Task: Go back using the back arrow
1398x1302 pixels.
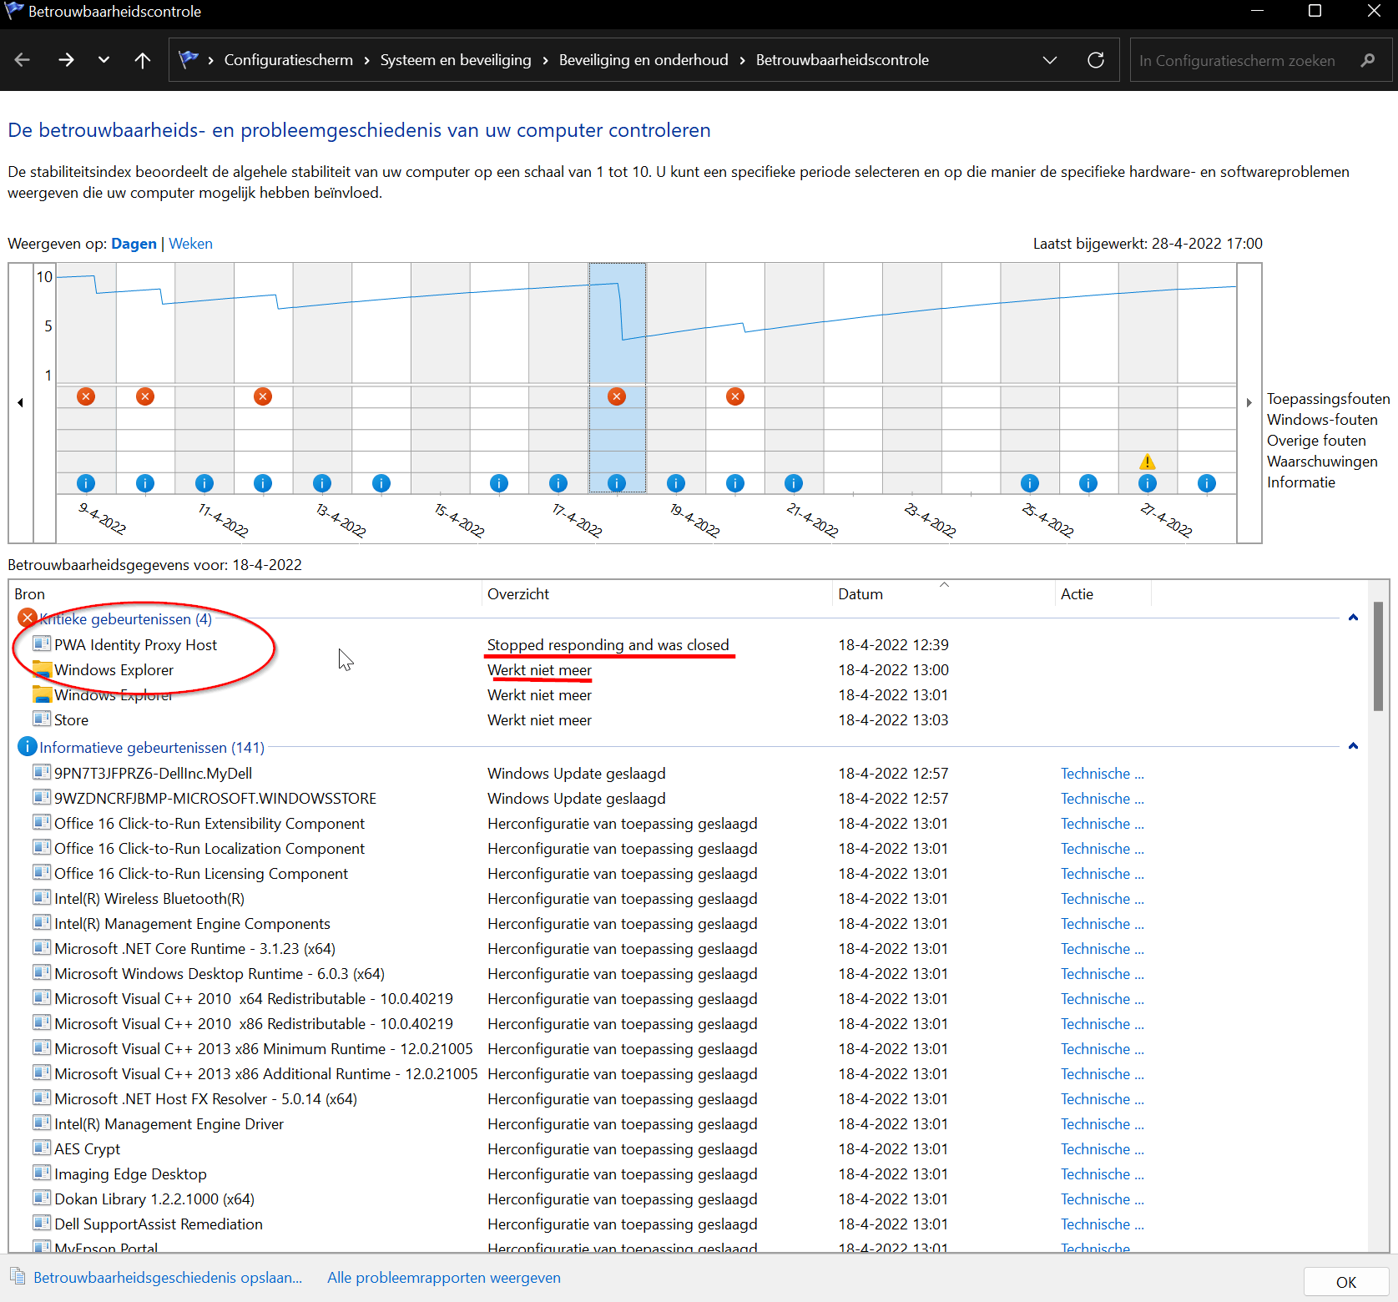Action: [23, 60]
